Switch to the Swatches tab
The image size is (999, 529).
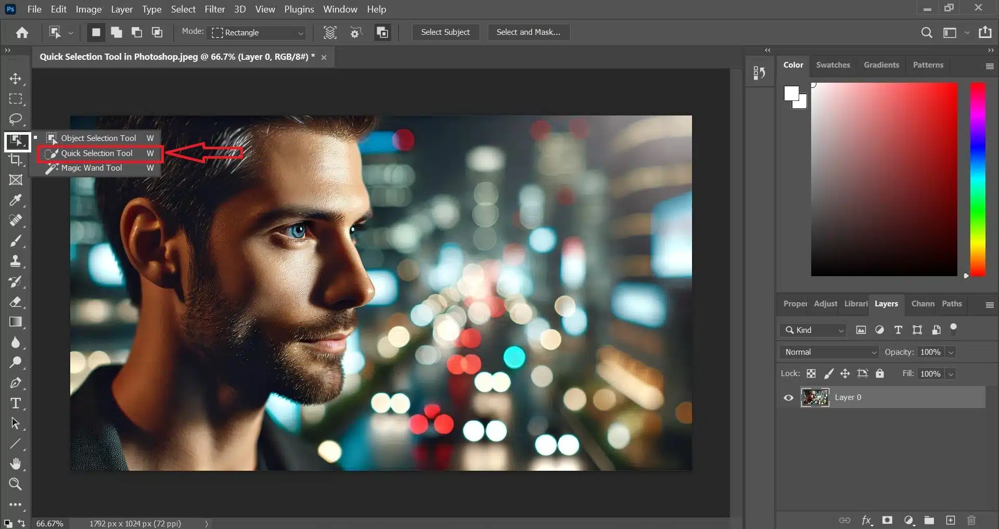[x=832, y=65]
